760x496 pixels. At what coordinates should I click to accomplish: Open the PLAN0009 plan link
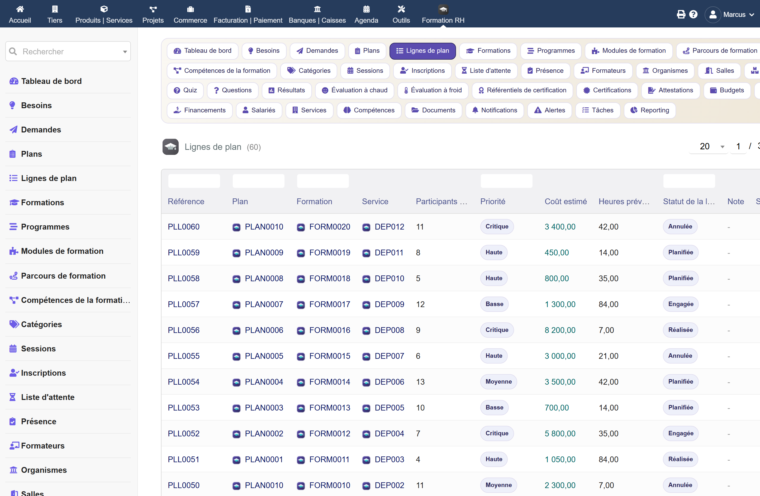[264, 253]
